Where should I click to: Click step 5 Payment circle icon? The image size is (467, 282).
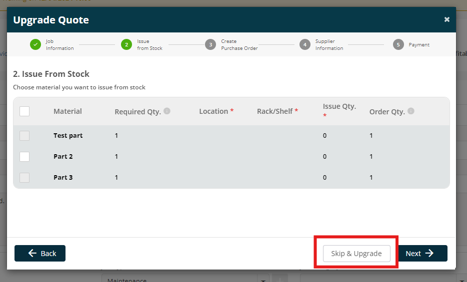pyautogui.click(x=398, y=44)
